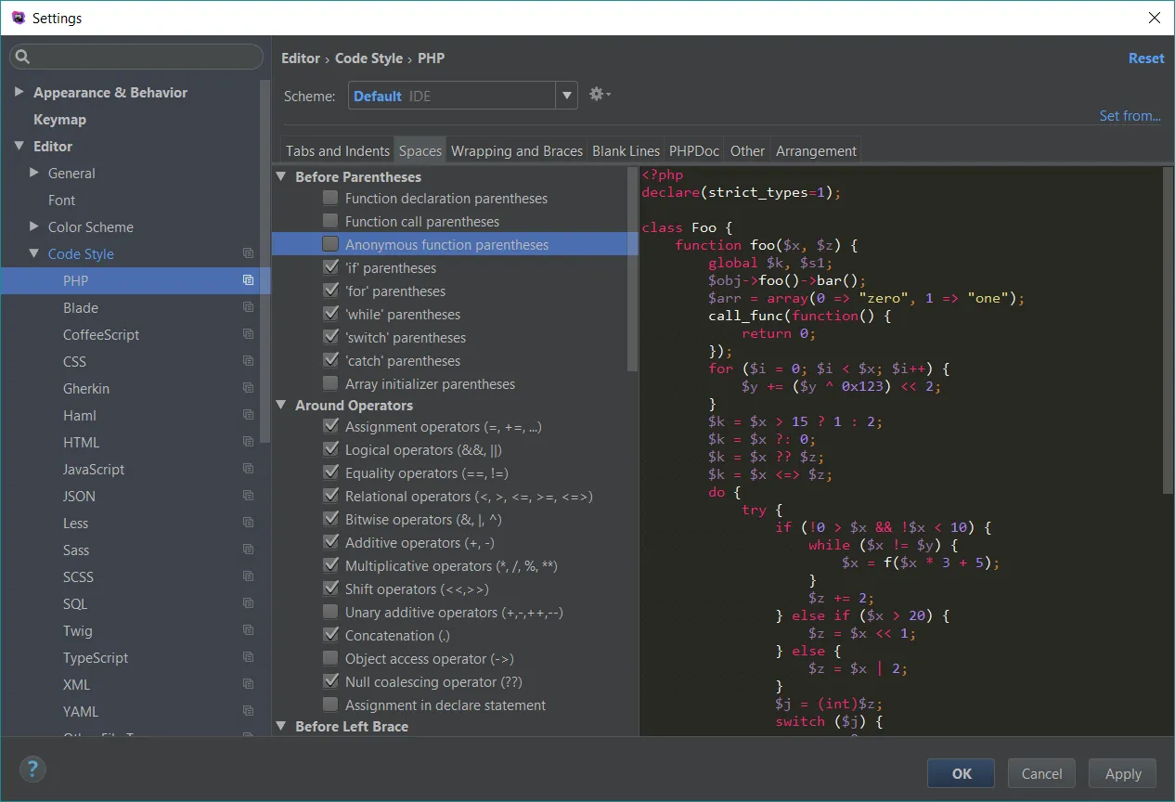Image resolution: width=1175 pixels, height=802 pixels.
Task: Click the PhpStorm icon in title bar
Action: [19, 18]
